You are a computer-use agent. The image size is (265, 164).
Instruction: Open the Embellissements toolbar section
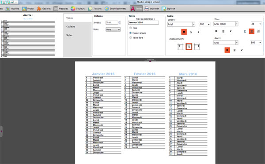tap(115, 9)
